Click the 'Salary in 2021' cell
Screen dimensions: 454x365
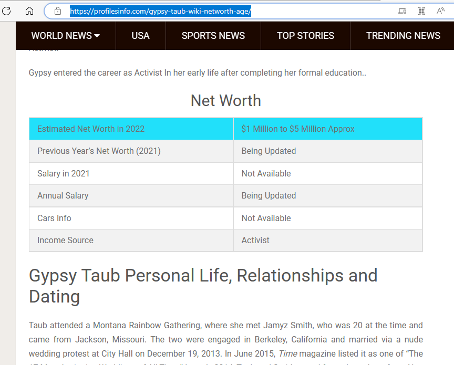(131, 173)
